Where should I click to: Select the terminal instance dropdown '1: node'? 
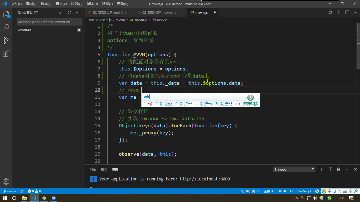[294, 169]
